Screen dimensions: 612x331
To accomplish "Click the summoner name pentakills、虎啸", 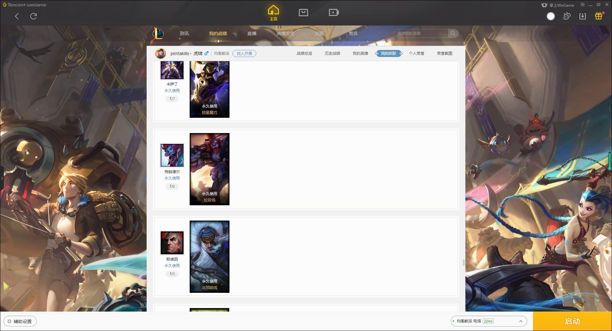I will click(x=186, y=53).
